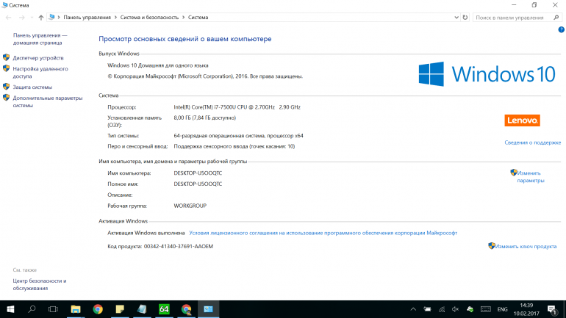The width and height of the screenshot is (566, 318).
Task: Select Система и безопасность breadcrumb
Action: 149,18
